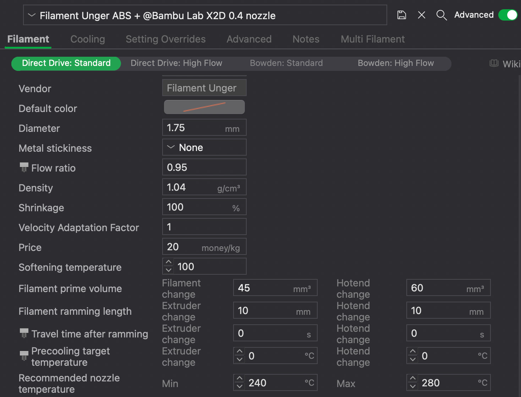521x397 pixels.
Task: Click the nozzle icon beside Flow ratio
Action: [24, 167]
